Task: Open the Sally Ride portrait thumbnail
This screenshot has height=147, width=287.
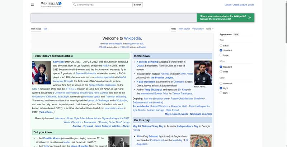Action: 42,72
